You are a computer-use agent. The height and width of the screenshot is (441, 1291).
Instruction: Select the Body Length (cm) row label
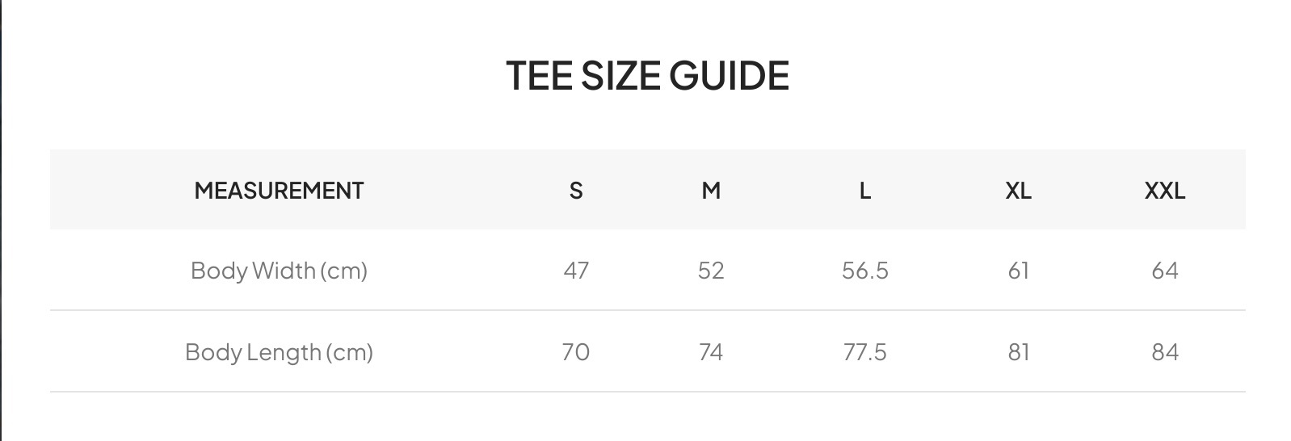pos(279,352)
